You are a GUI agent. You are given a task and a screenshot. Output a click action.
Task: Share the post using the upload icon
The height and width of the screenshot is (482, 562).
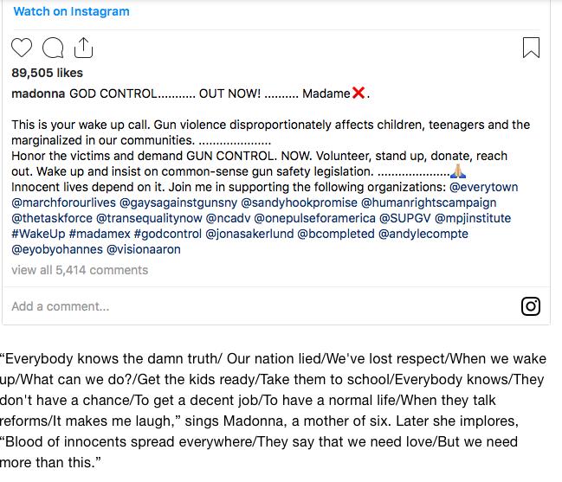point(83,48)
